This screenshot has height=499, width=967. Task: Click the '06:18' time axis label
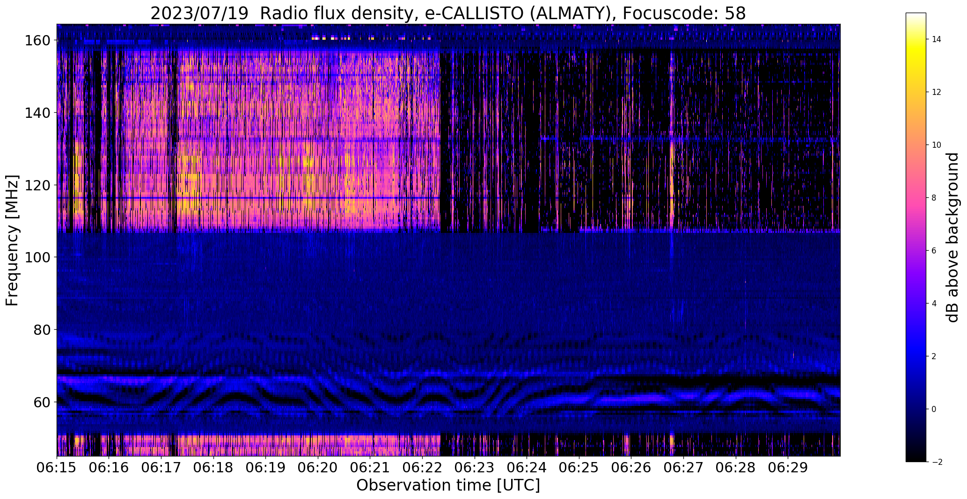click(213, 468)
